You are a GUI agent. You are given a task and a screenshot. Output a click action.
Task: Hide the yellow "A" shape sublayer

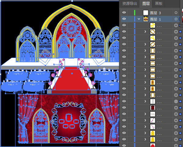pyautogui.click(x=124, y=38)
